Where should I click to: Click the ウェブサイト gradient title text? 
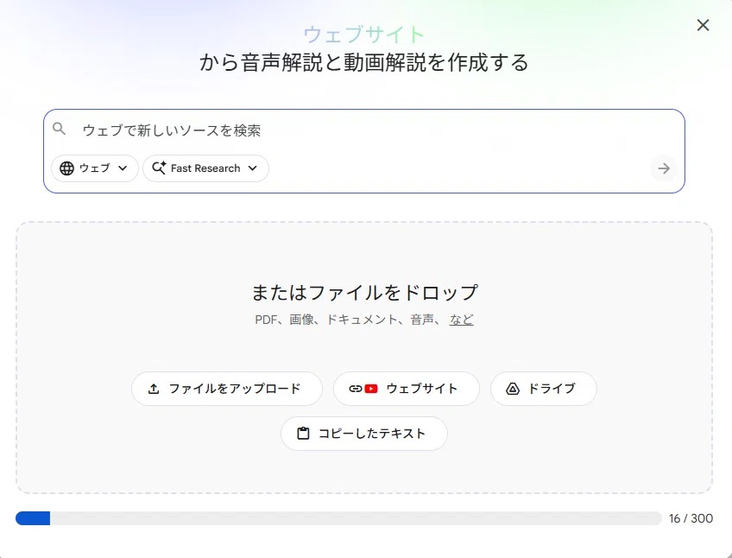(364, 35)
